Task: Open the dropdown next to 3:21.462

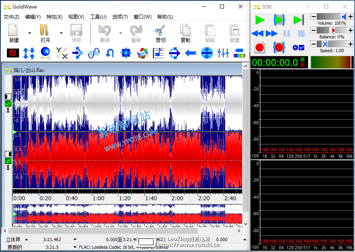Action: click(x=75, y=239)
